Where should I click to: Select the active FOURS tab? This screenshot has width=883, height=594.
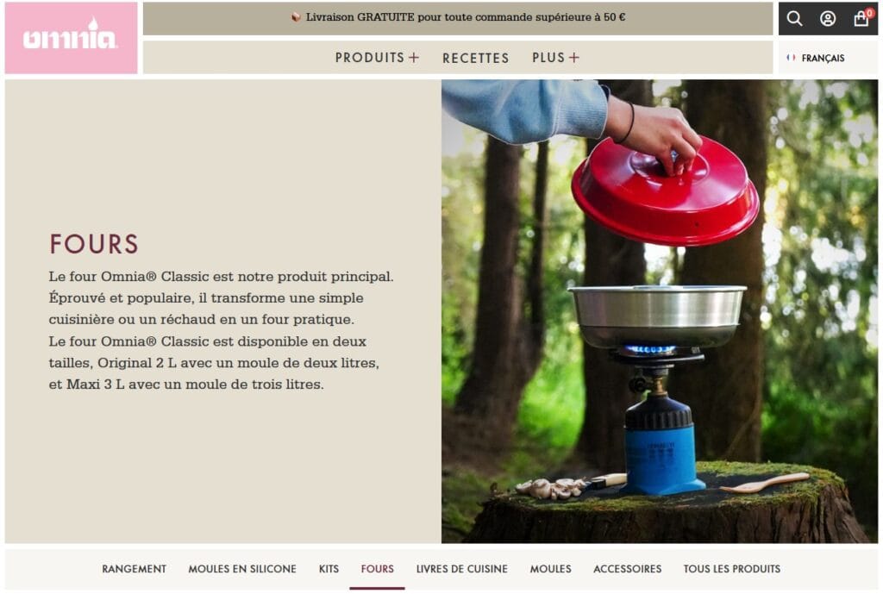[378, 569]
